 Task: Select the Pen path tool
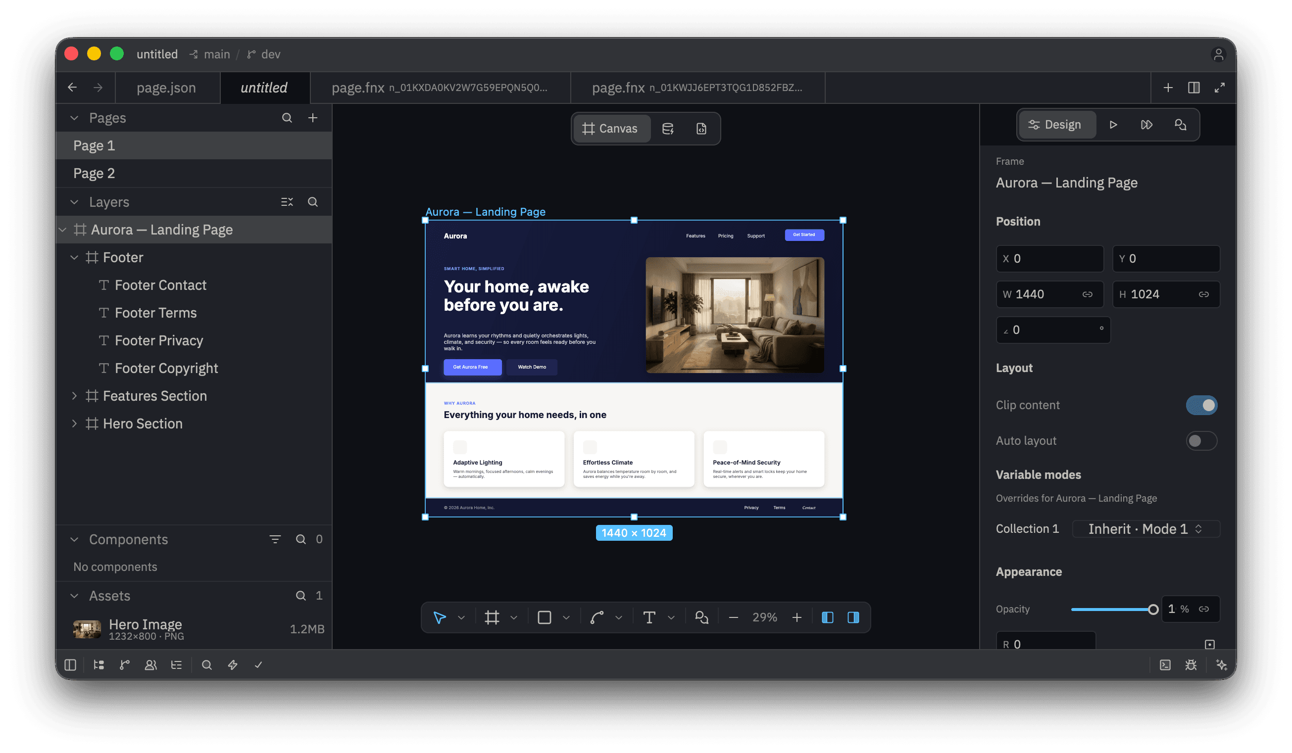pyautogui.click(x=596, y=617)
